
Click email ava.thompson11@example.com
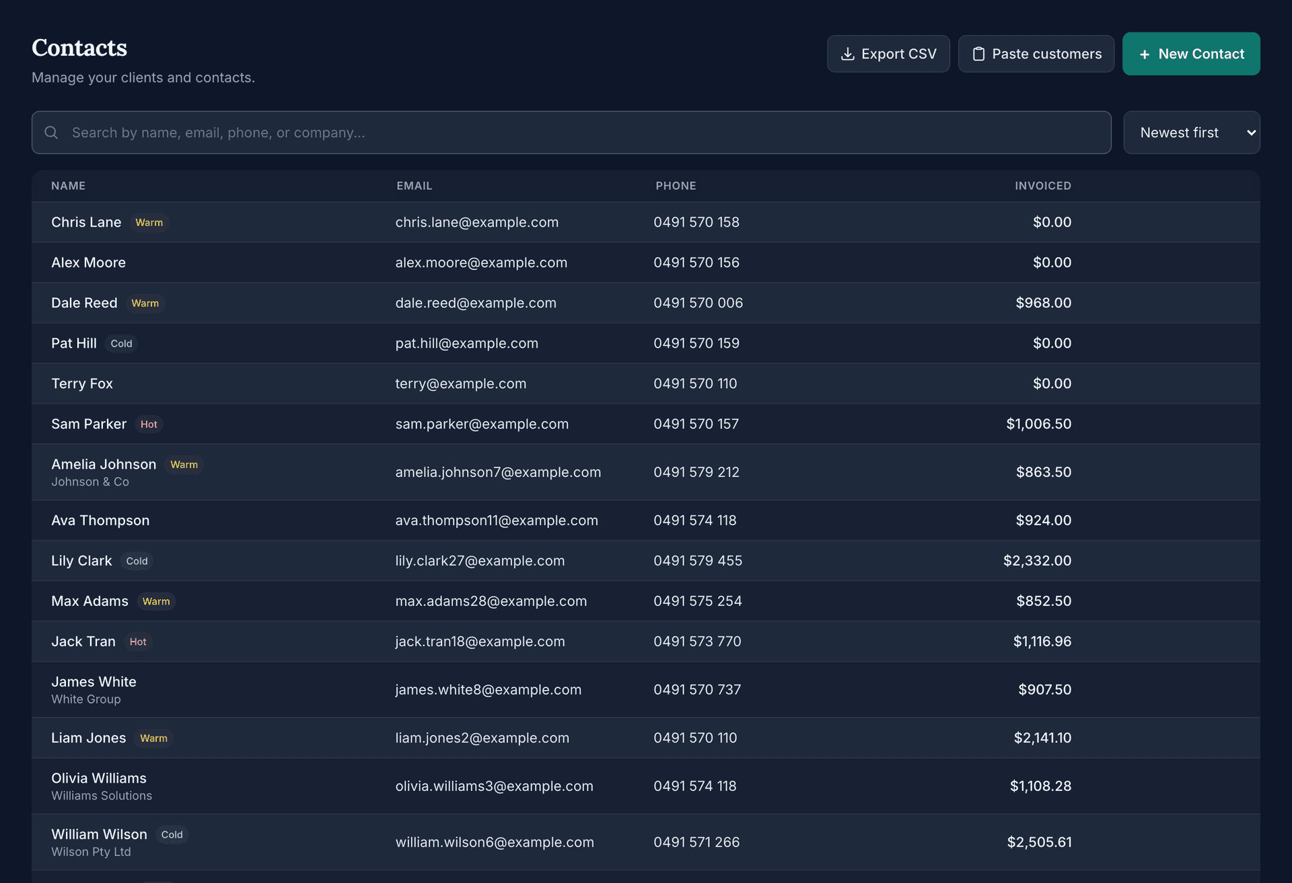497,521
